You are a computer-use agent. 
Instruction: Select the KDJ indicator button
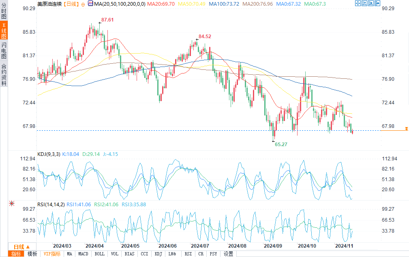click(x=158, y=254)
